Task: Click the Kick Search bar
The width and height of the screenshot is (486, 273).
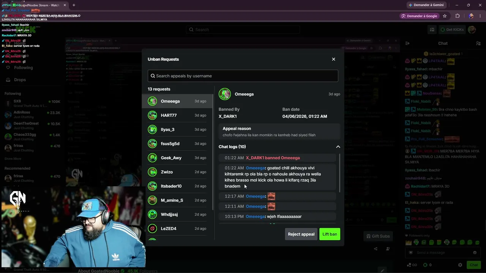Action: (243, 30)
